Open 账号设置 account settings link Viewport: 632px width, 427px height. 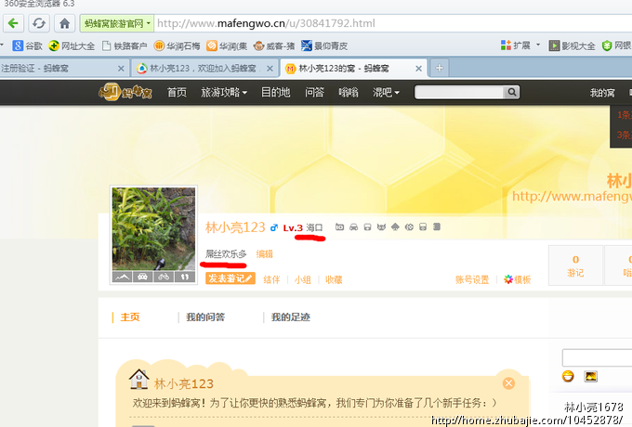[472, 279]
